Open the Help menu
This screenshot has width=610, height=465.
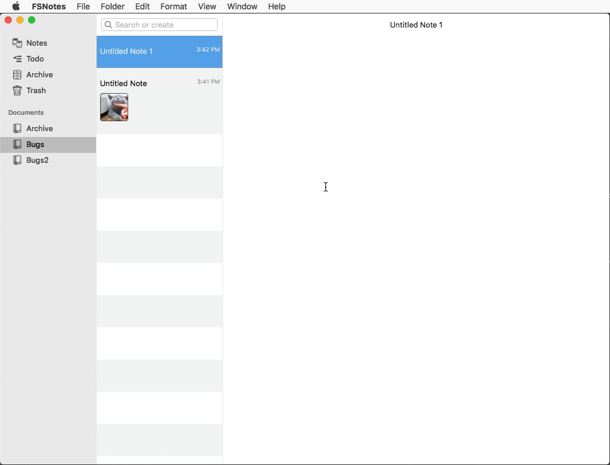276,6
